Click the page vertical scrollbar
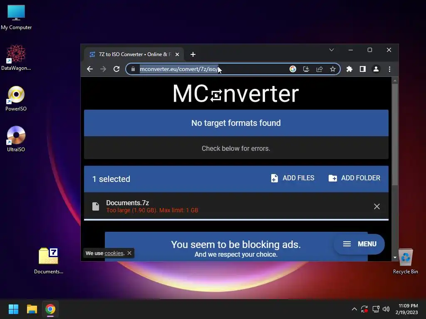This screenshot has height=319, width=426. pyautogui.click(x=395, y=135)
